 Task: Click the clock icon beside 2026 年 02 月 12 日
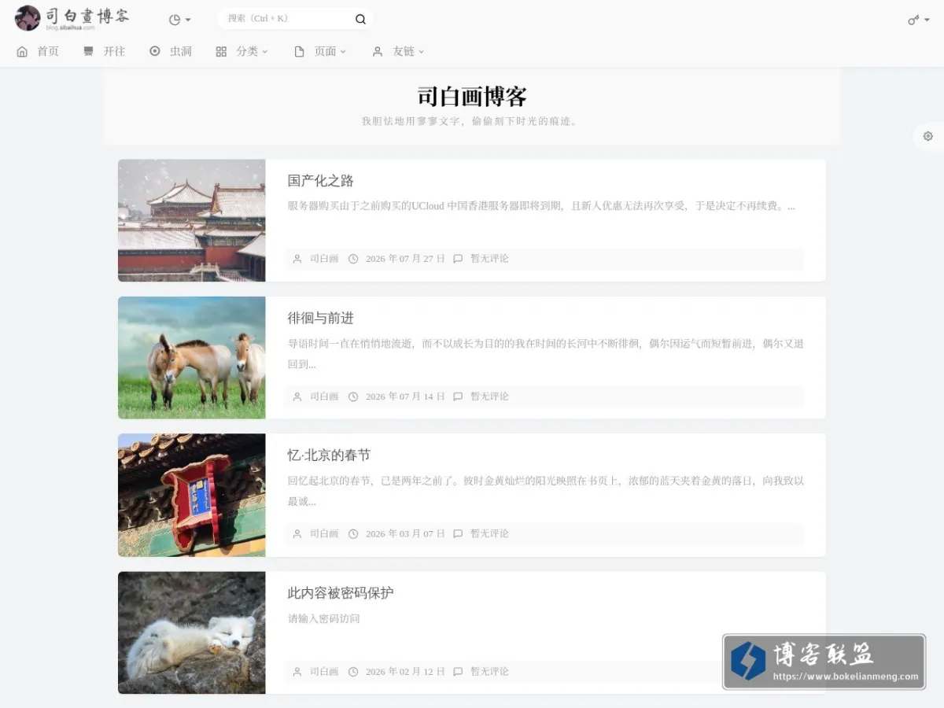pos(353,672)
